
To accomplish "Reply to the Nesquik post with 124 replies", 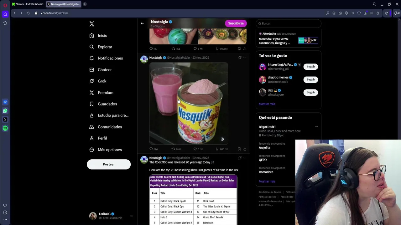I will tap(153, 149).
